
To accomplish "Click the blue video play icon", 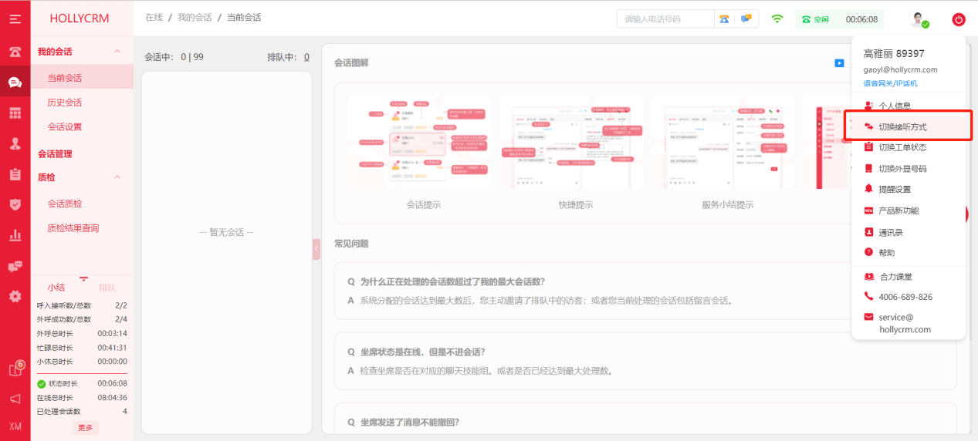I will tap(839, 63).
